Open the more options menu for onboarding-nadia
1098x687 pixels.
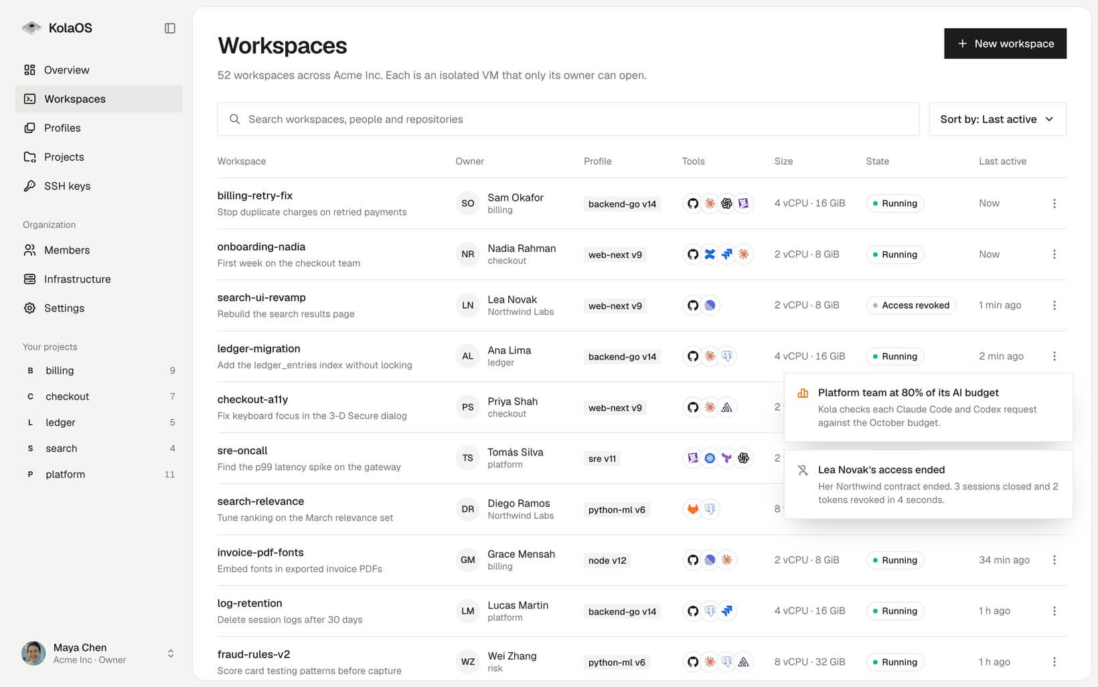pyautogui.click(x=1054, y=254)
